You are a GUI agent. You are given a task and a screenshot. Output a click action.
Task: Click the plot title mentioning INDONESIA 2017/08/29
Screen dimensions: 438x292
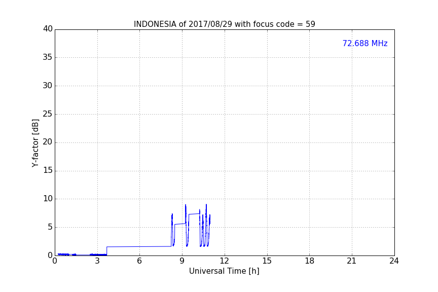[224, 24]
